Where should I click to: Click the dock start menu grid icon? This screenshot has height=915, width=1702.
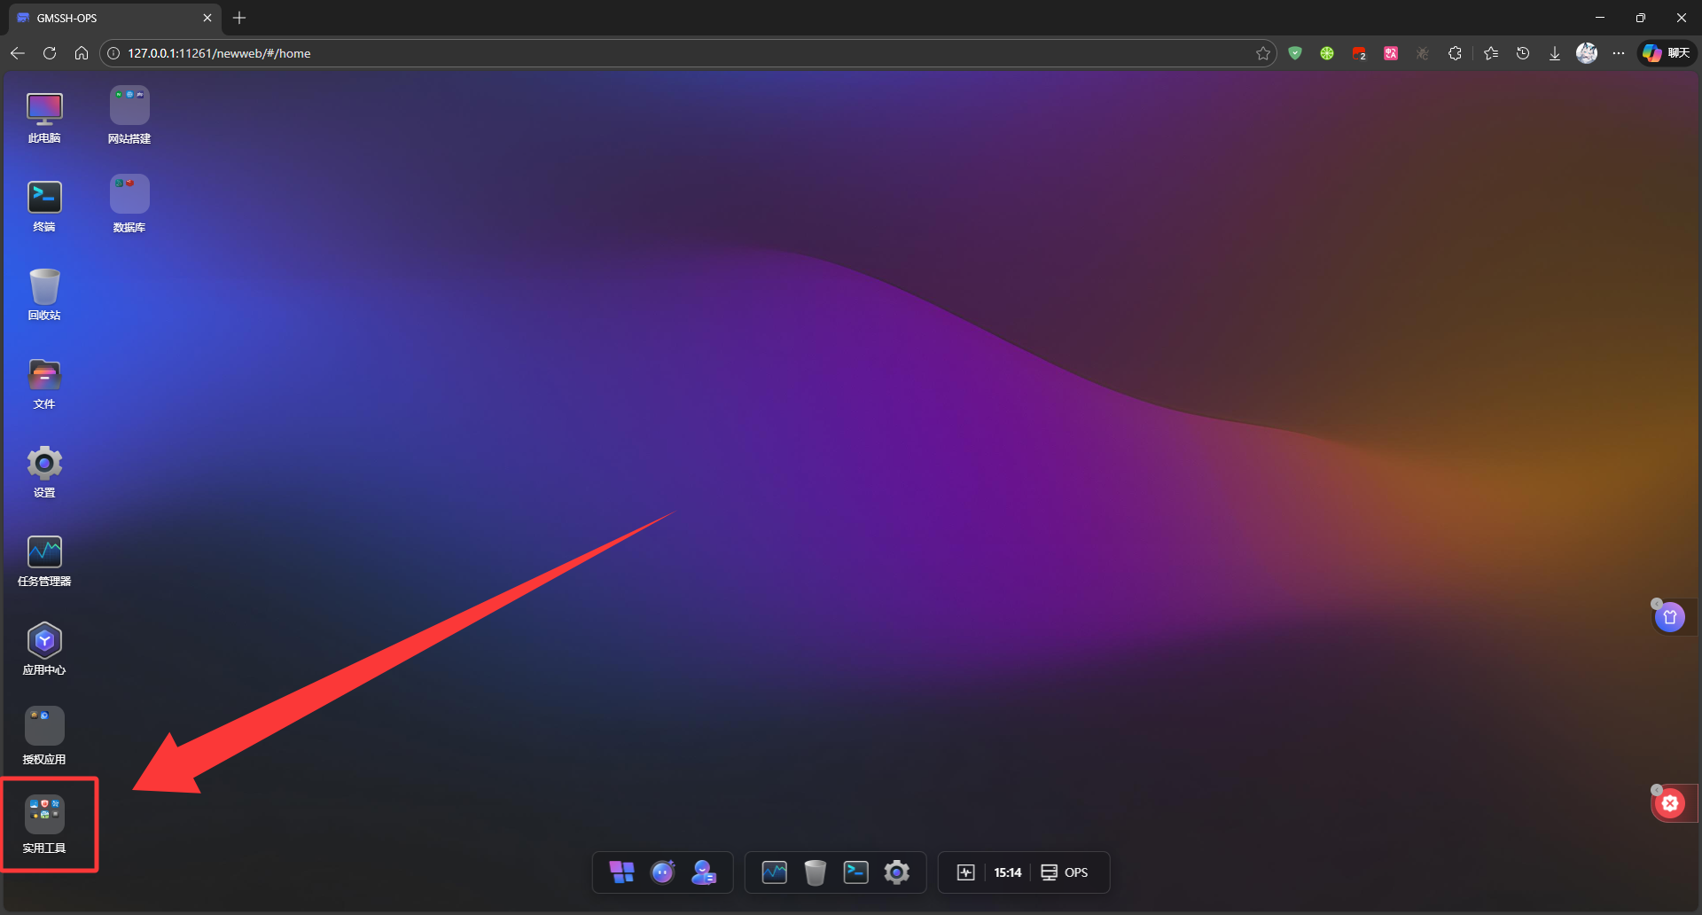pyautogui.click(x=621, y=872)
